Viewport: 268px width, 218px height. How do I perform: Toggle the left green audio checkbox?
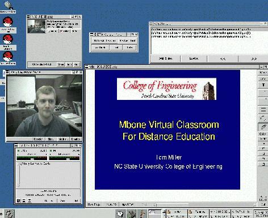coord(19,151)
